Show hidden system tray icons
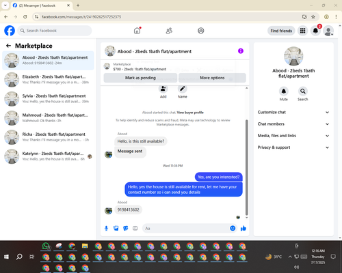 pyautogui.click(x=290, y=257)
